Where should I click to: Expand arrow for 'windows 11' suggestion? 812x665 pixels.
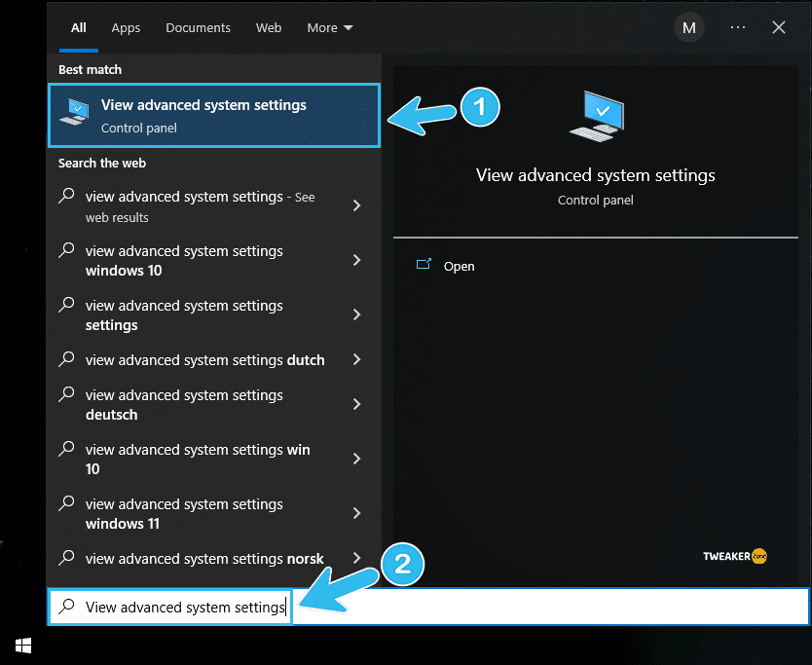[x=356, y=513]
